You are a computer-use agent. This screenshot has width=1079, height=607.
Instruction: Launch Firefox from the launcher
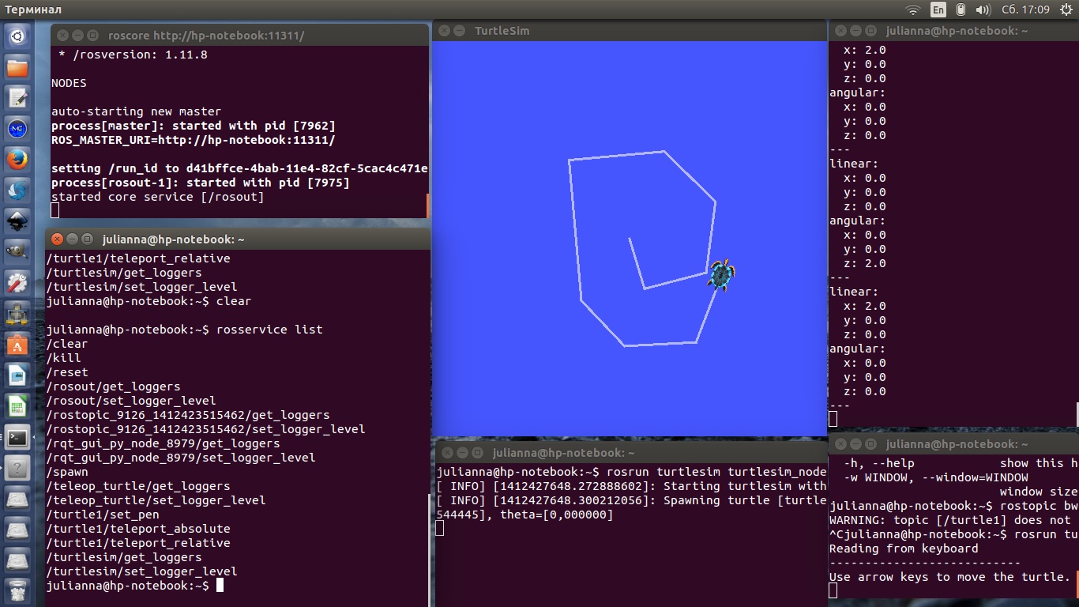(x=17, y=159)
